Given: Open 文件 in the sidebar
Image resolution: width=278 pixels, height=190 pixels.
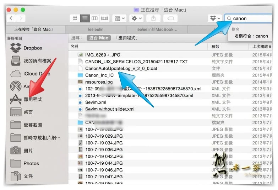Looking at the screenshot, I should pos(22,176).
